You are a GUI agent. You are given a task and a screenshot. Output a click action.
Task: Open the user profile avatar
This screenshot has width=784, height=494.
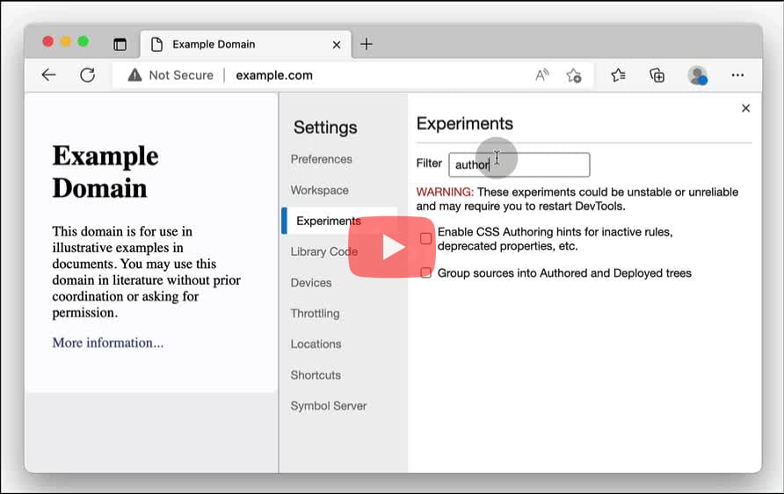click(x=698, y=76)
